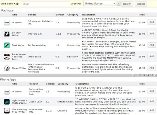This screenshot has width=157, height=115.
Task: Click the Entertainment category cell
Action: click(x=65, y=102)
